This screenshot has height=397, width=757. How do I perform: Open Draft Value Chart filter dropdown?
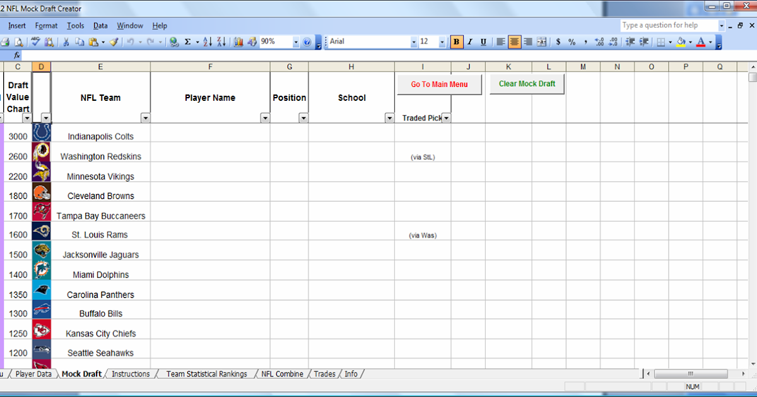point(26,118)
